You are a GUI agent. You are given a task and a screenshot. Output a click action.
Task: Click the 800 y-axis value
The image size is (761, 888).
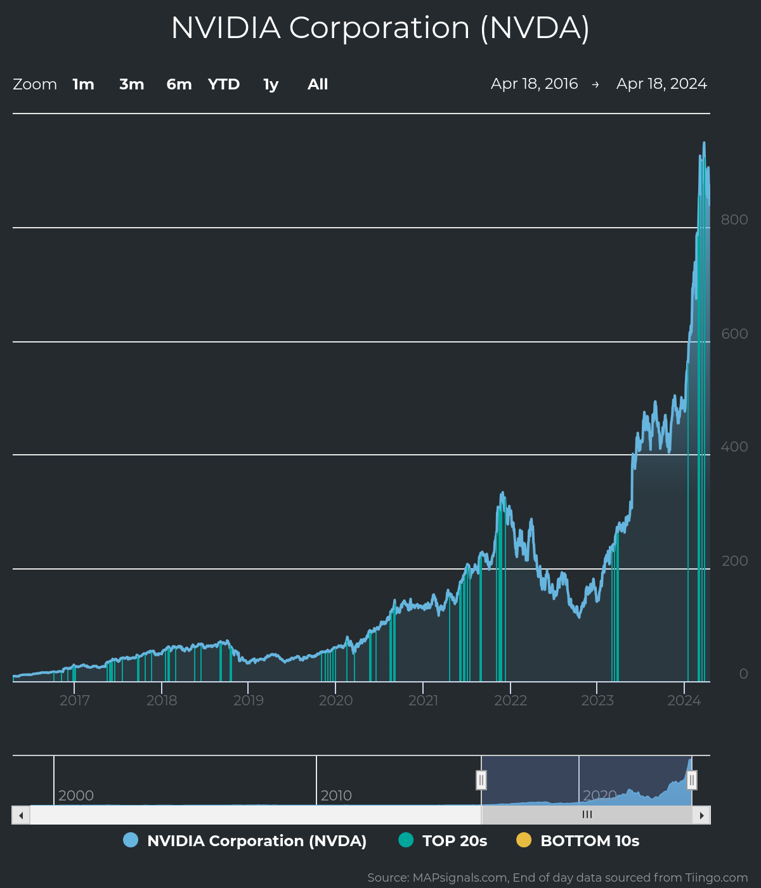[x=735, y=219]
